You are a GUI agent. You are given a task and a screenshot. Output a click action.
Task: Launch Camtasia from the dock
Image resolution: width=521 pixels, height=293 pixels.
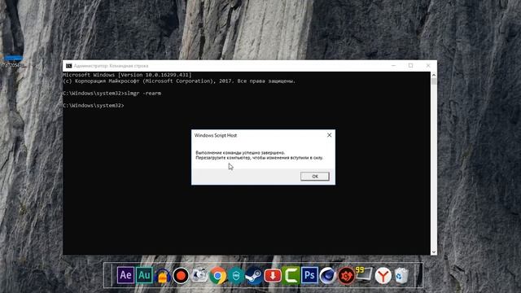(291, 275)
